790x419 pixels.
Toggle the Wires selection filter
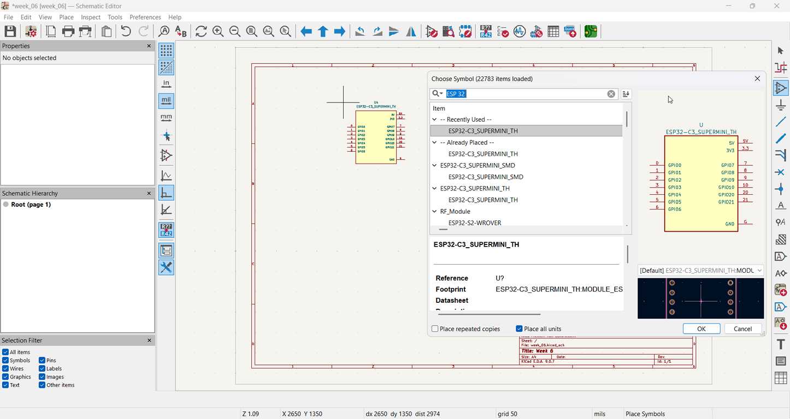point(5,369)
